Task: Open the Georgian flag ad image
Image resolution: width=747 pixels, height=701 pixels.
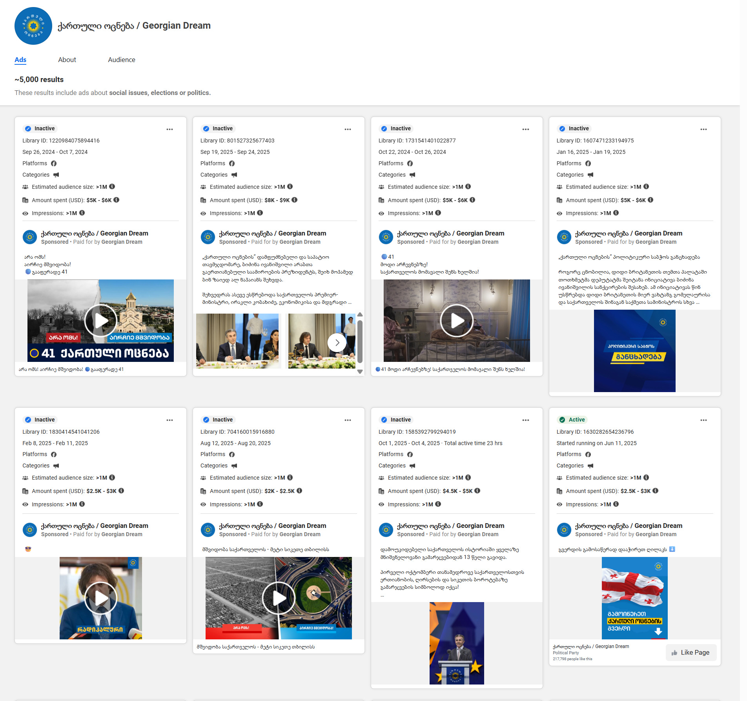Action: [x=634, y=598]
